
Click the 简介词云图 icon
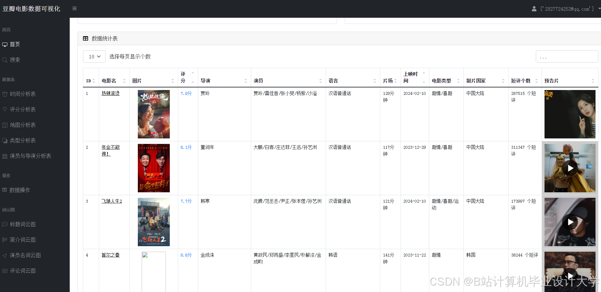[x=5, y=240]
